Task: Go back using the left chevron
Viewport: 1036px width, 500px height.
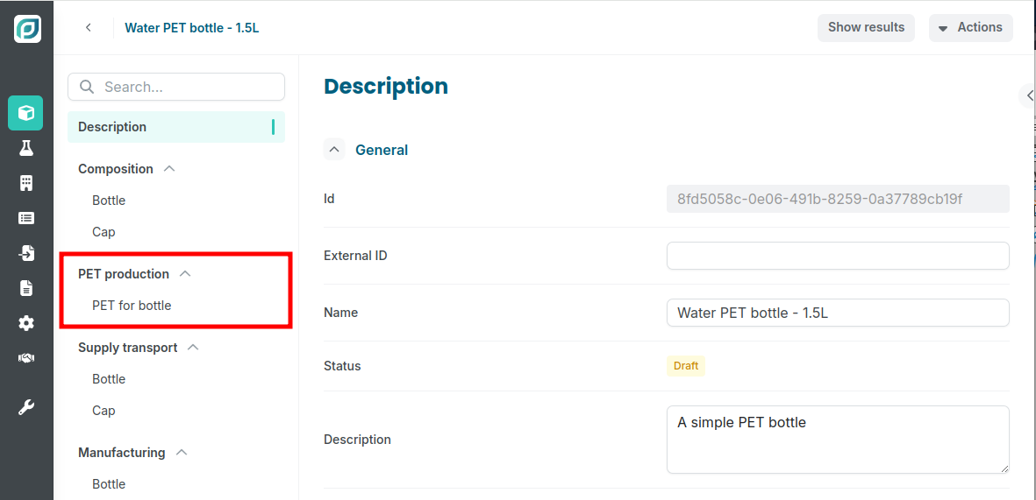Action: tap(88, 28)
